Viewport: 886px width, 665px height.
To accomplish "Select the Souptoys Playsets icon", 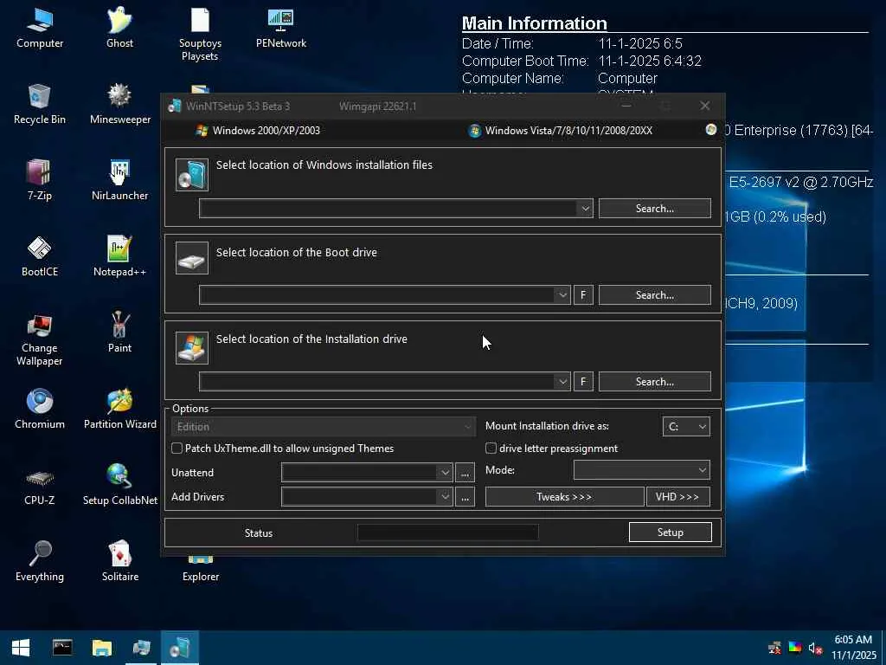I will [200, 34].
